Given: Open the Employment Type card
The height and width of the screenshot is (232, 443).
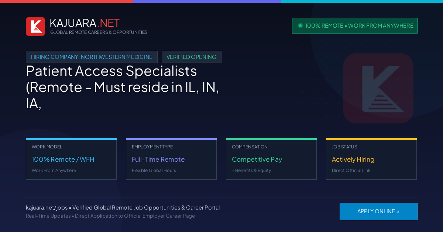Looking at the screenshot, I should 171,159.
